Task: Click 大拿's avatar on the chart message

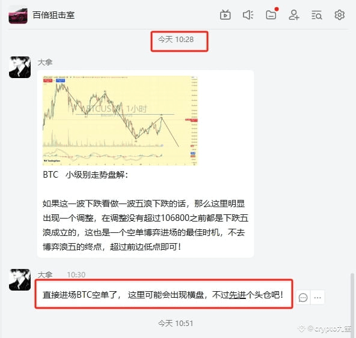Action: point(20,67)
